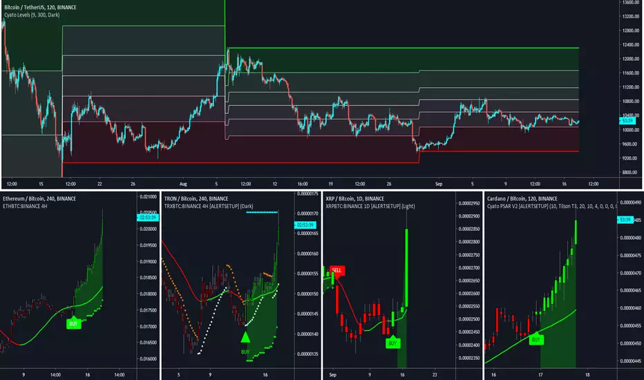Click the BUY signal on Ethereum chart
The width and height of the screenshot is (644, 380).
pos(73,323)
